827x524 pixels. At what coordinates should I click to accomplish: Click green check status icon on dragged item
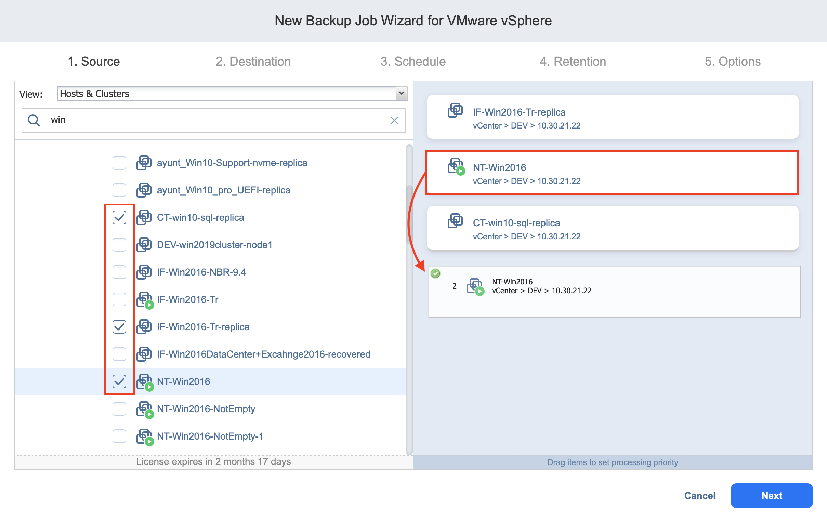[435, 273]
